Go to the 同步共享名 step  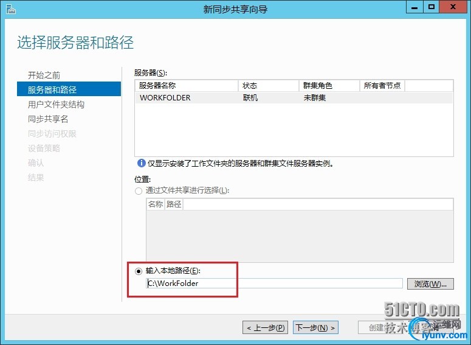click(48, 119)
